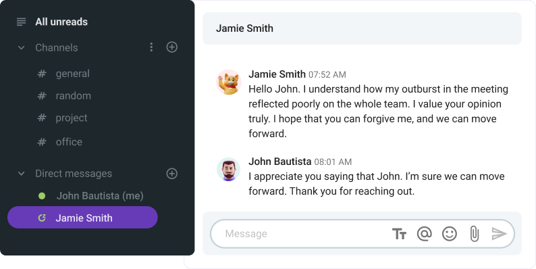
Task: Click the @ mention icon
Action: pos(424,234)
